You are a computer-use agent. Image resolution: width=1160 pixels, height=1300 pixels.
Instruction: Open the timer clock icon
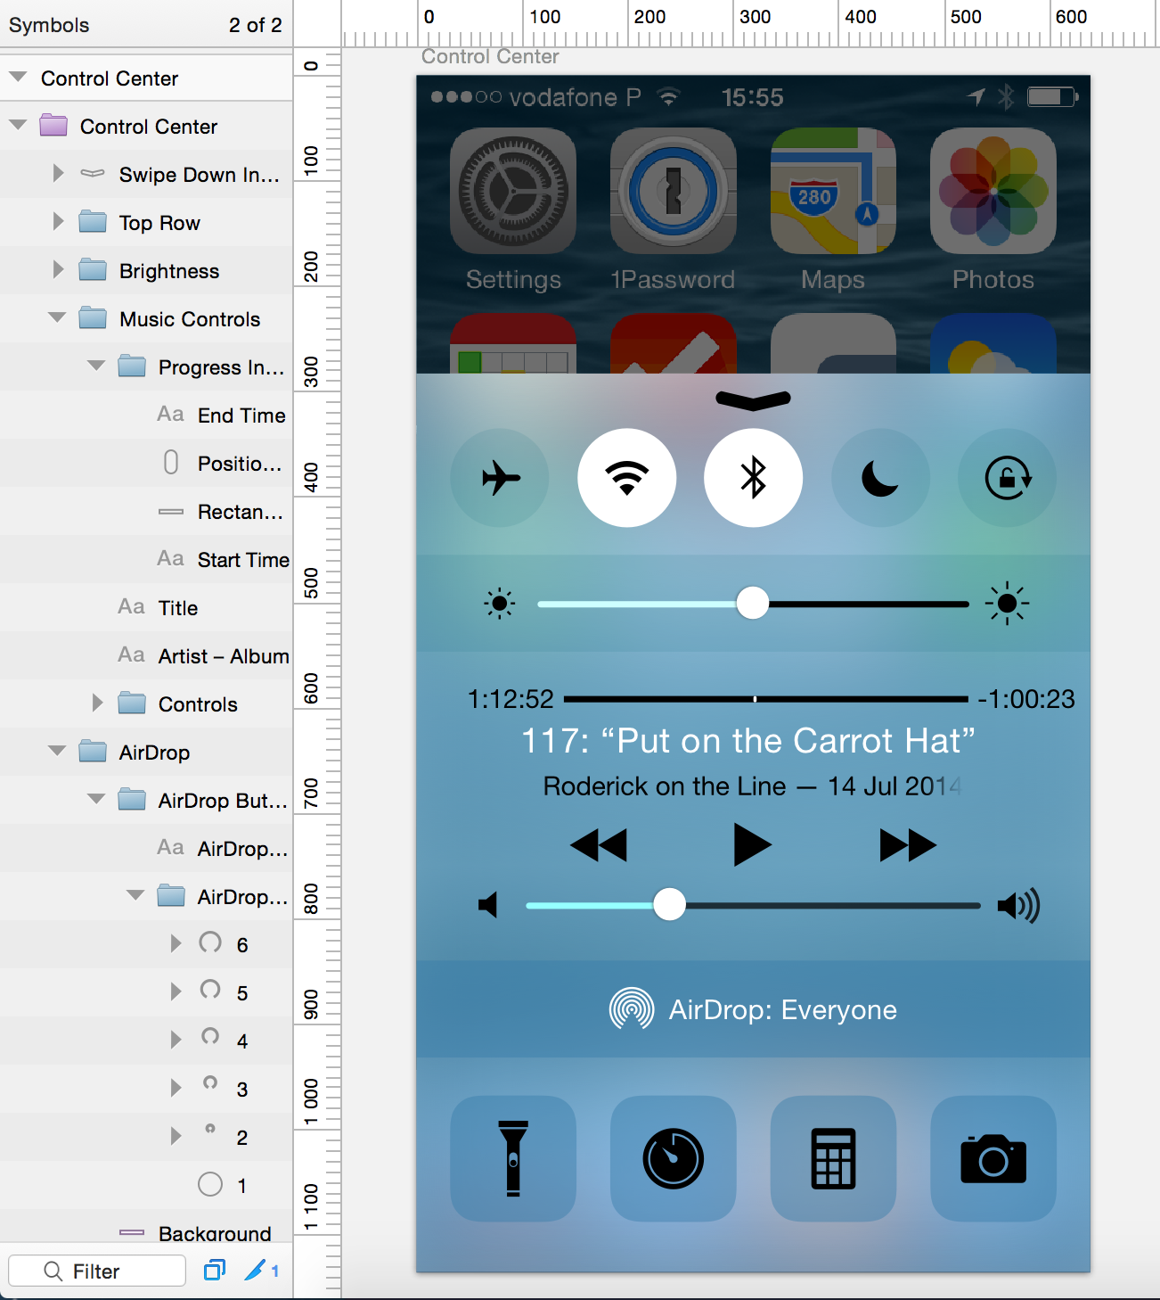pos(674,1158)
